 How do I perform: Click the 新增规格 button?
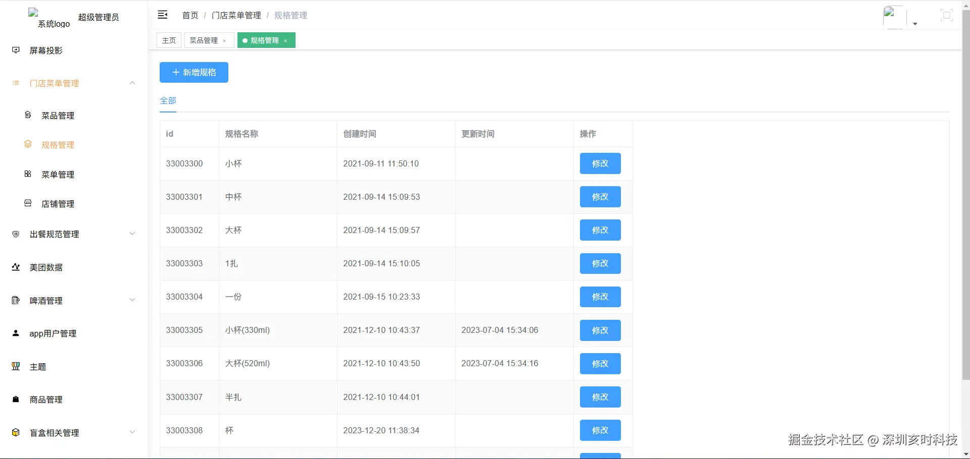click(x=194, y=72)
